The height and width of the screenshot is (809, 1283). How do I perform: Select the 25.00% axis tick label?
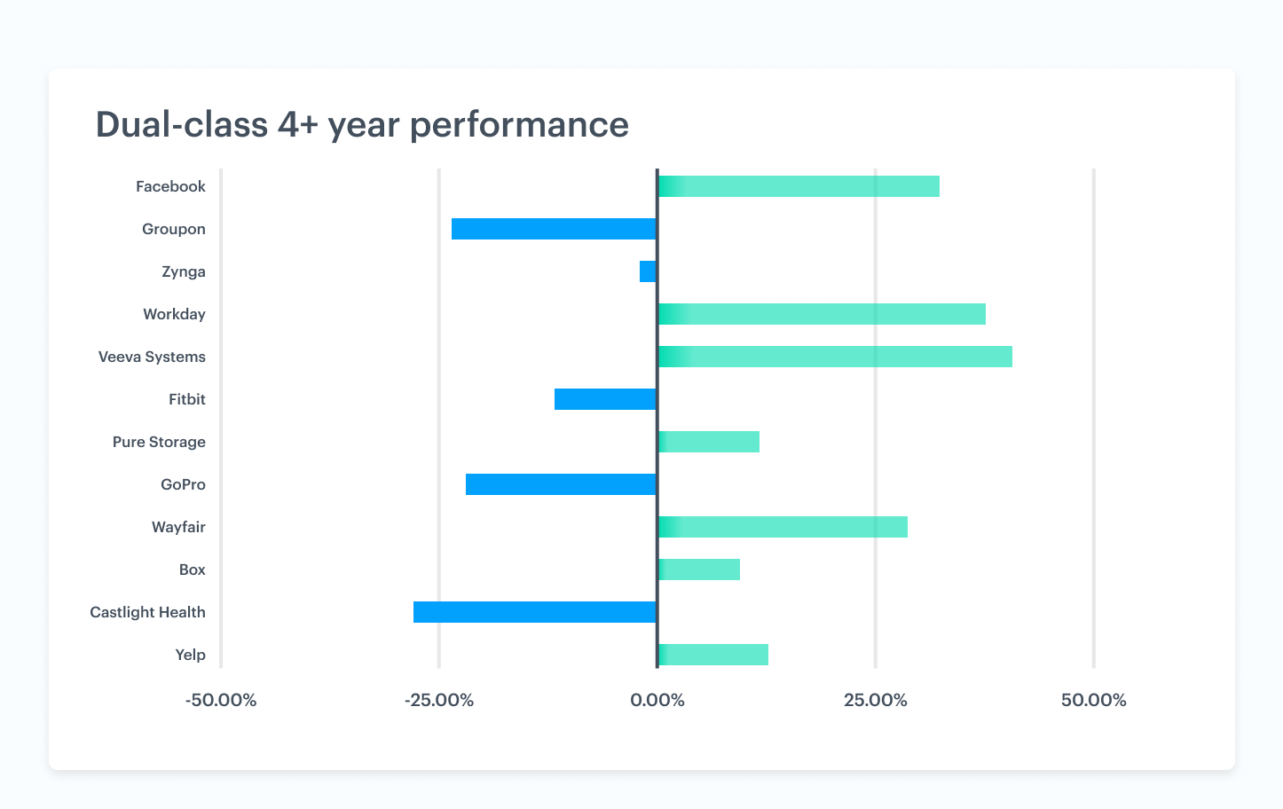(x=876, y=700)
